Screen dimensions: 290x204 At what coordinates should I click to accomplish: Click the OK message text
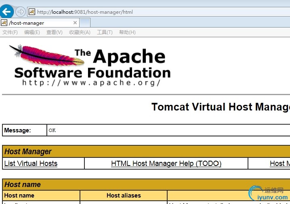[52, 130]
